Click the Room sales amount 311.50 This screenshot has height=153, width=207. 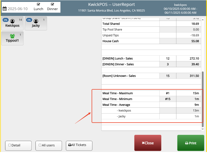(194, 76)
